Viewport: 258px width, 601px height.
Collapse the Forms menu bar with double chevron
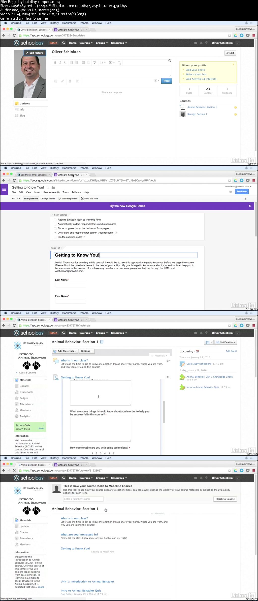(x=246, y=199)
